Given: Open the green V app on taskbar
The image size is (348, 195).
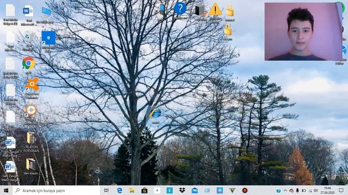Looking at the screenshot, I should (x=232, y=190).
